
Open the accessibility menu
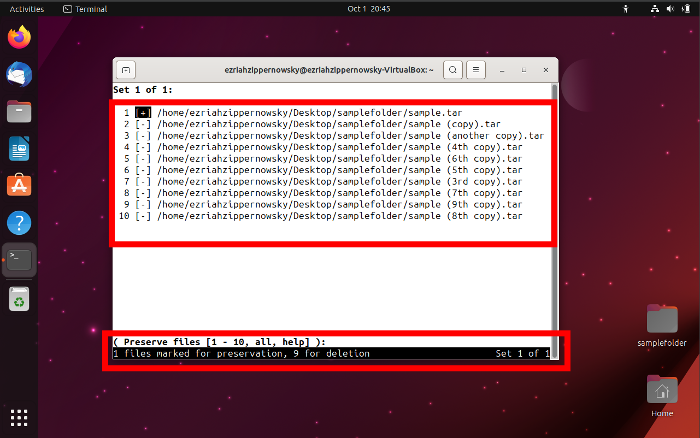pyautogui.click(x=626, y=8)
